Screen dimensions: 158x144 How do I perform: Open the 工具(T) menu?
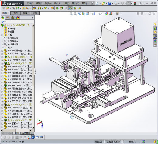[x=66, y=3]
